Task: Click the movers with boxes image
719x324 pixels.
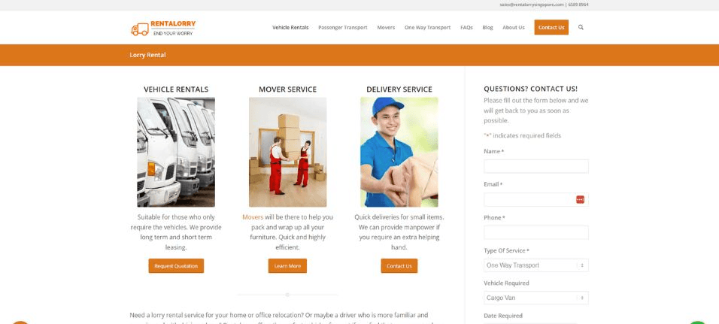Action: pyautogui.click(x=287, y=152)
